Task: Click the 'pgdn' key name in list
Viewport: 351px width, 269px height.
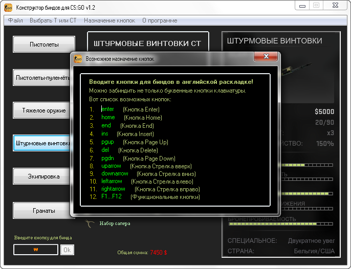Action: pyautogui.click(x=107, y=159)
